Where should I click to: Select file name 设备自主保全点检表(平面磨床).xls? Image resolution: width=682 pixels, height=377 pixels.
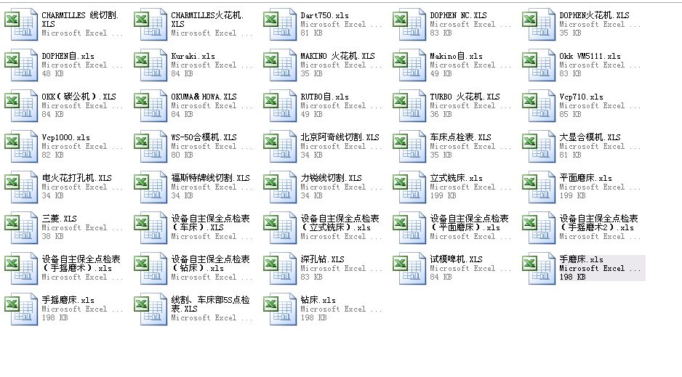point(469,223)
